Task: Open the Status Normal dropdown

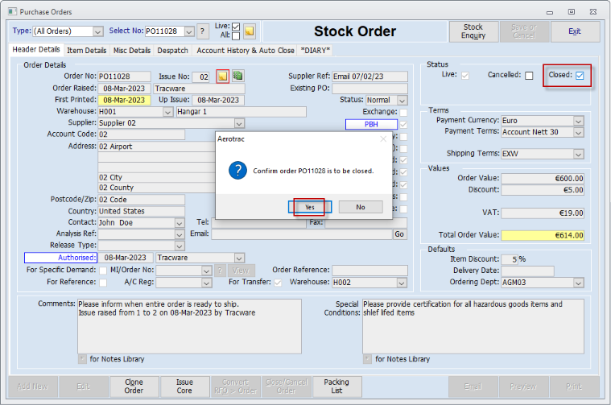Action: coord(403,101)
